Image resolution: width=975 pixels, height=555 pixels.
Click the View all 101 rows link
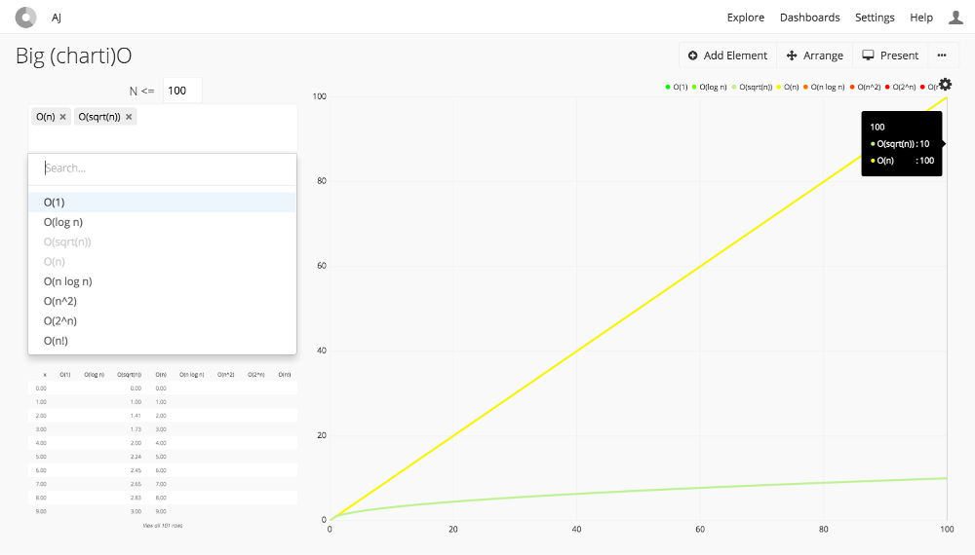pos(163,526)
